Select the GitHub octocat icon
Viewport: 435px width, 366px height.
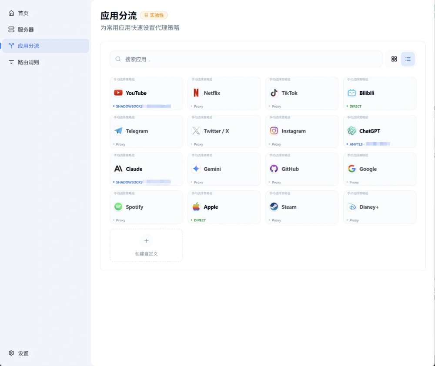274,169
